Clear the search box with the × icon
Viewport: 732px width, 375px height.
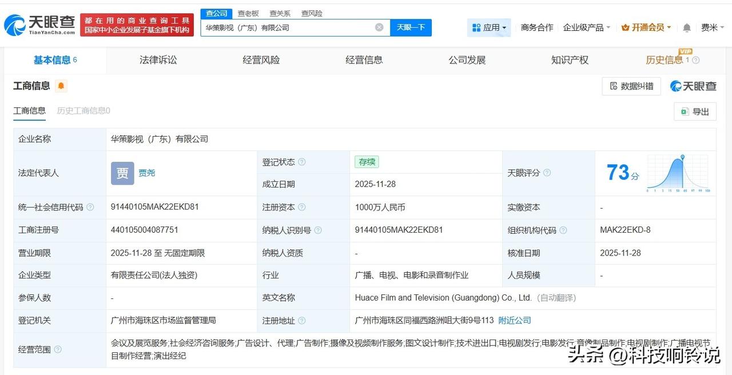click(379, 27)
